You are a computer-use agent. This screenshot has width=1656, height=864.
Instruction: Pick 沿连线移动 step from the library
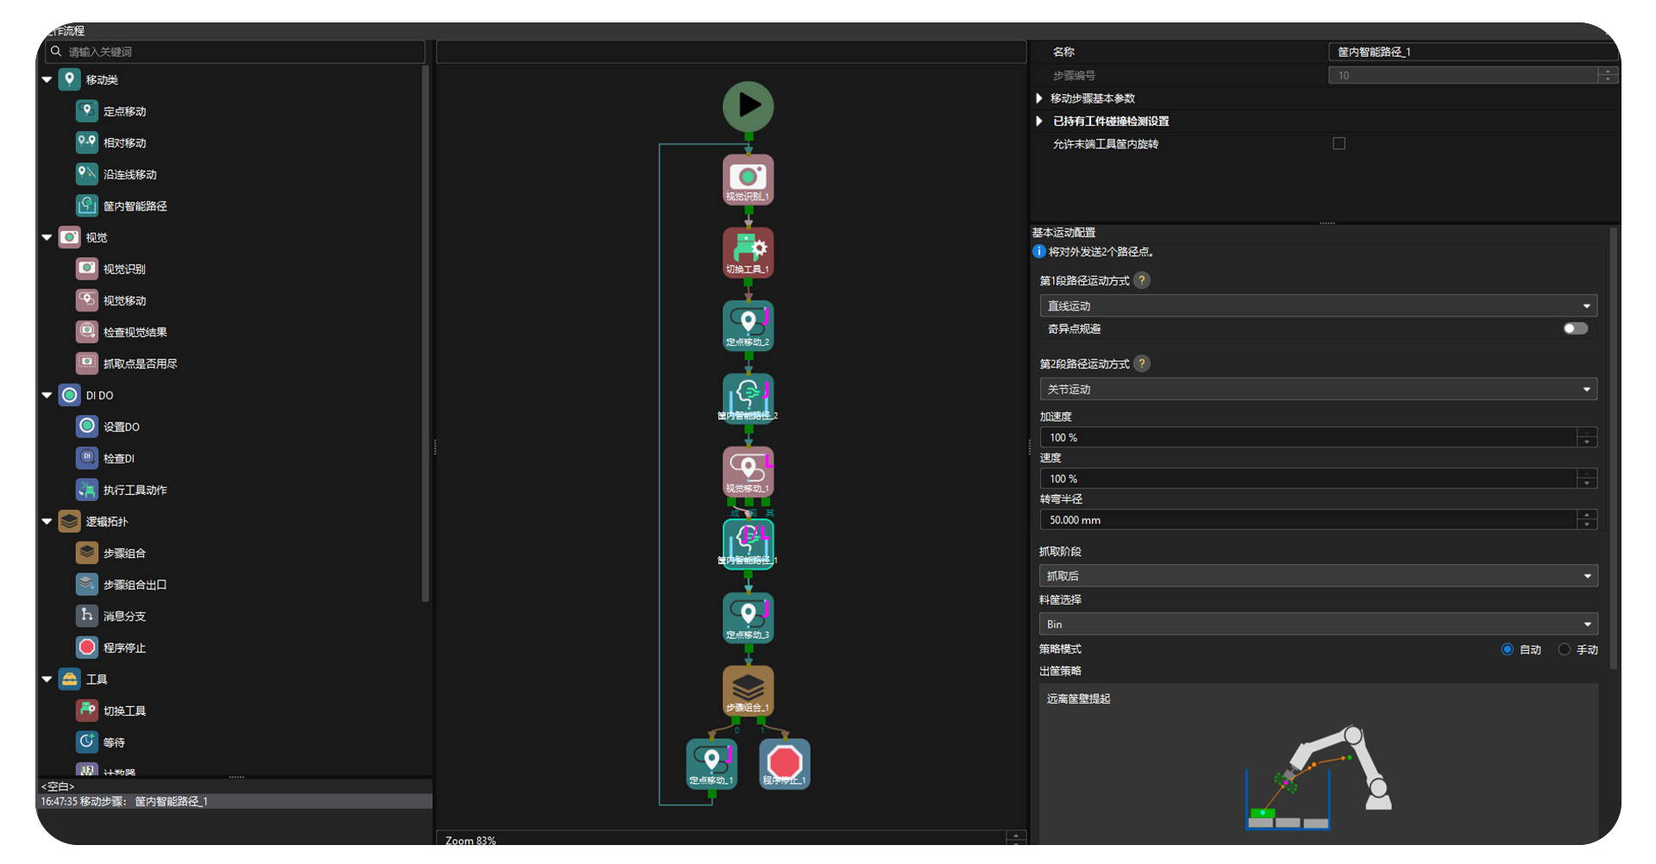click(x=129, y=174)
